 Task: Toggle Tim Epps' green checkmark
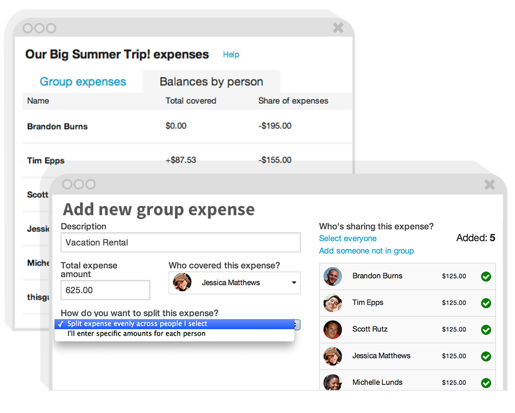pyautogui.click(x=486, y=303)
